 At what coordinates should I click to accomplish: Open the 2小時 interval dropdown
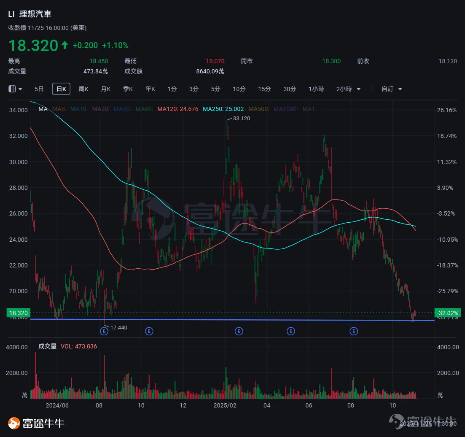click(349, 89)
